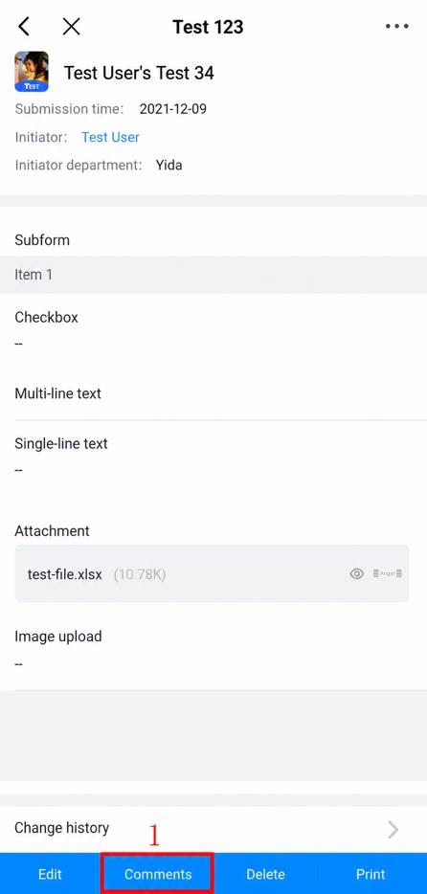
Task: Tap the Edit button
Action: (50, 874)
